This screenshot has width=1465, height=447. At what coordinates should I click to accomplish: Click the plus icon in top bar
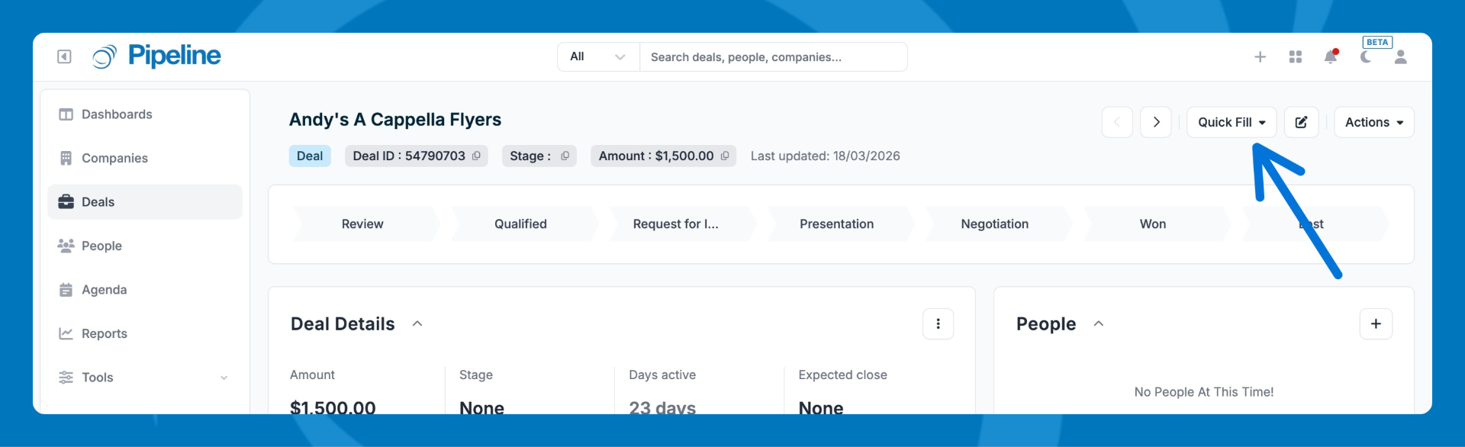pos(1260,57)
